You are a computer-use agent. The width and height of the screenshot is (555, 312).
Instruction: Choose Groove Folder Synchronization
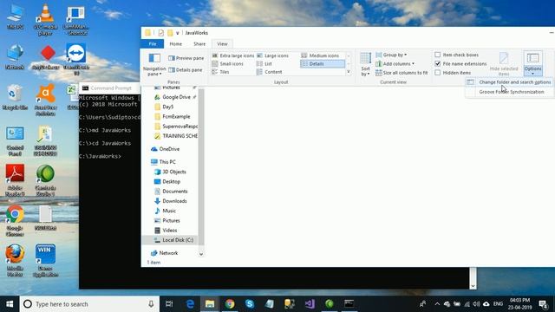click(509, 92)
